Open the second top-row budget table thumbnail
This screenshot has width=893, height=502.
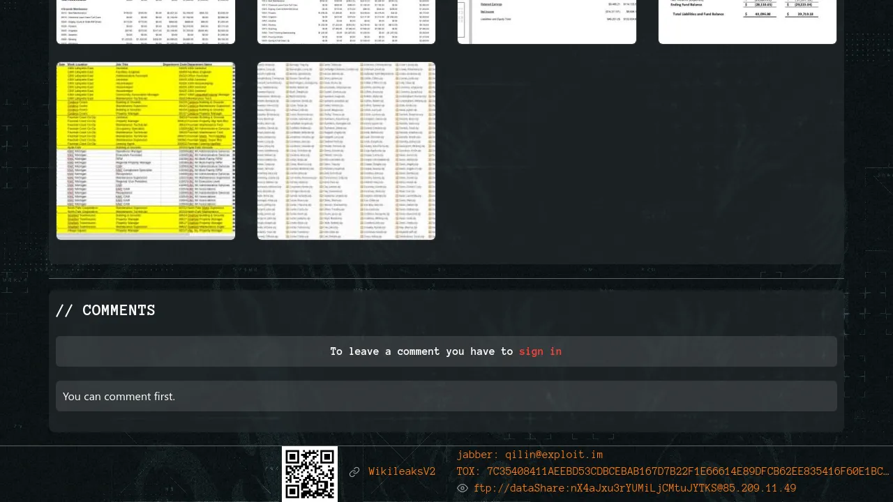346,22
